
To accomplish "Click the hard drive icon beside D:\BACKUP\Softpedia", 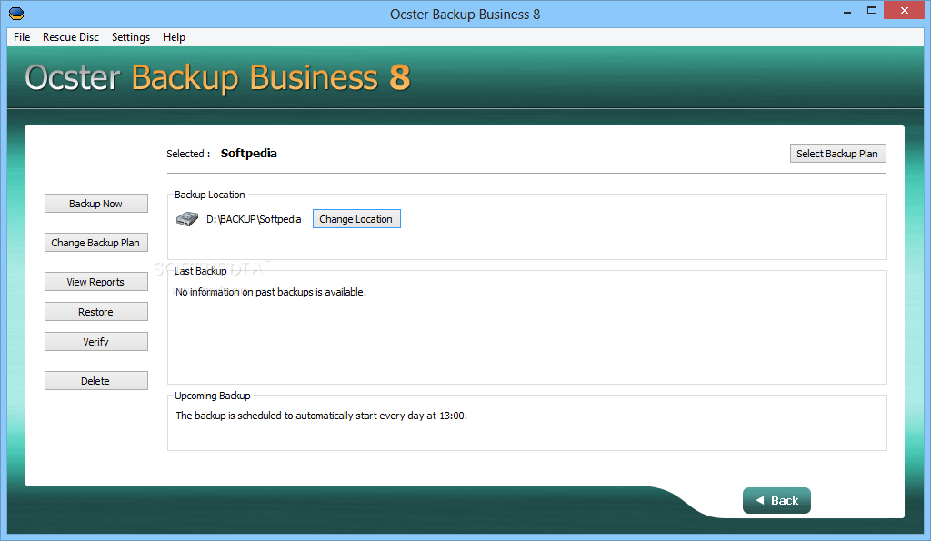I will click(187, 219).
